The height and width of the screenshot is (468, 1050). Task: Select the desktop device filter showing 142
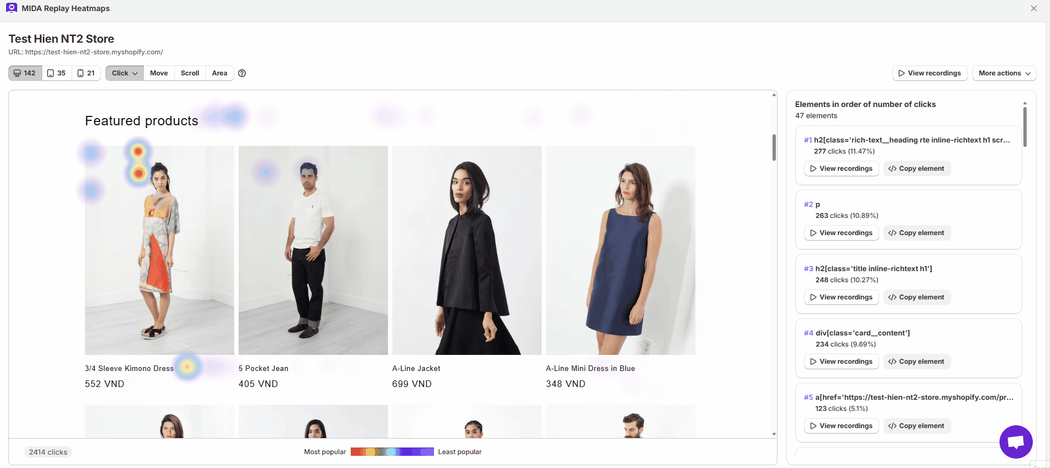click(25, 73)
